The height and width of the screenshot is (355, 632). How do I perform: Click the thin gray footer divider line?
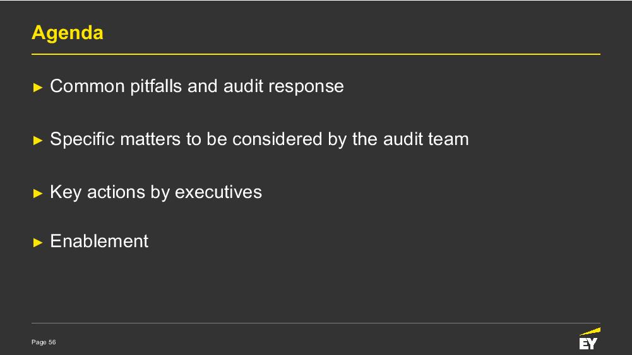tap(316, 323)
